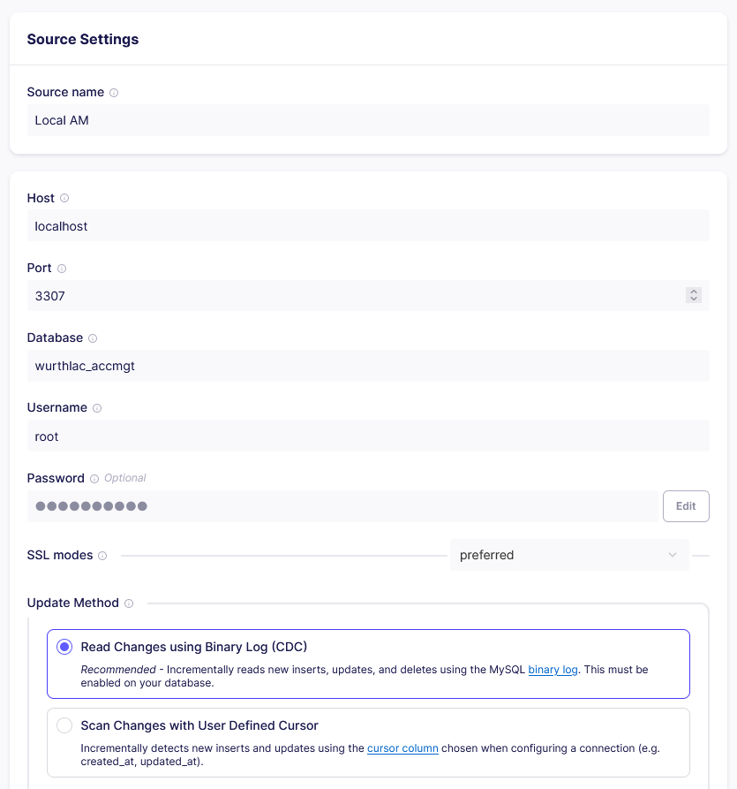This screenshot has height=789, width=737.
Task: Select Read Changes using Binary Log radio
Action: click(x=64, y=647)
